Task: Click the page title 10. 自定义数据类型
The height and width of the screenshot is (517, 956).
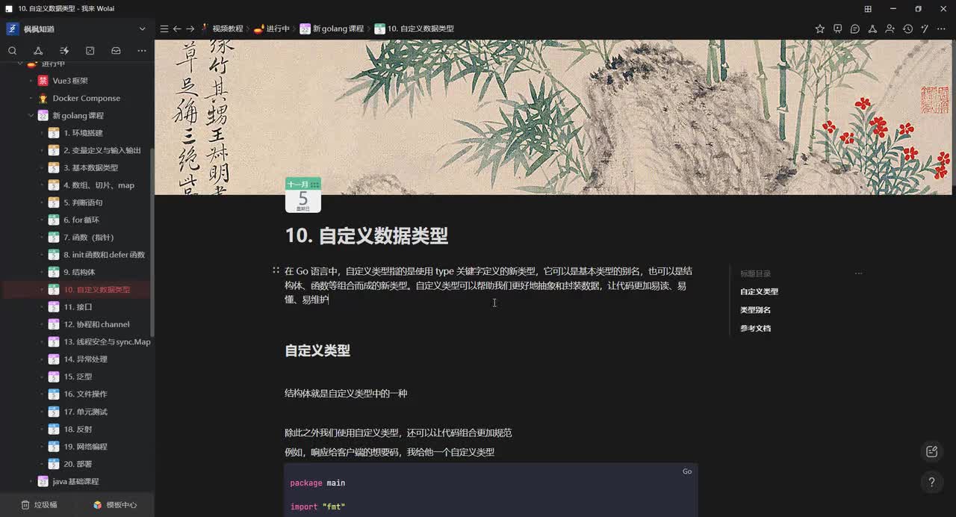Action: coord(366,236)
